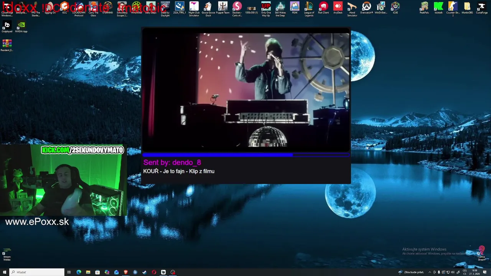491x276 pixels.
Task: Click the Hľadať taskbar search box
Action: (x=37, y=272)
